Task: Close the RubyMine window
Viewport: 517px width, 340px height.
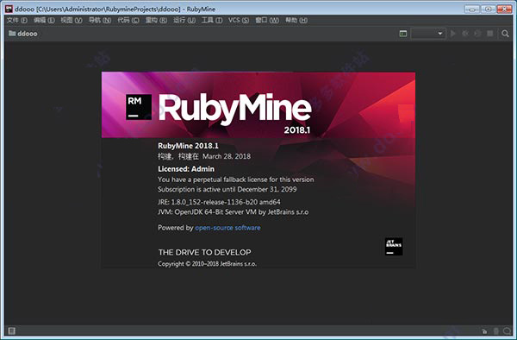Action: pyautogui.click(x=504, y=9)
